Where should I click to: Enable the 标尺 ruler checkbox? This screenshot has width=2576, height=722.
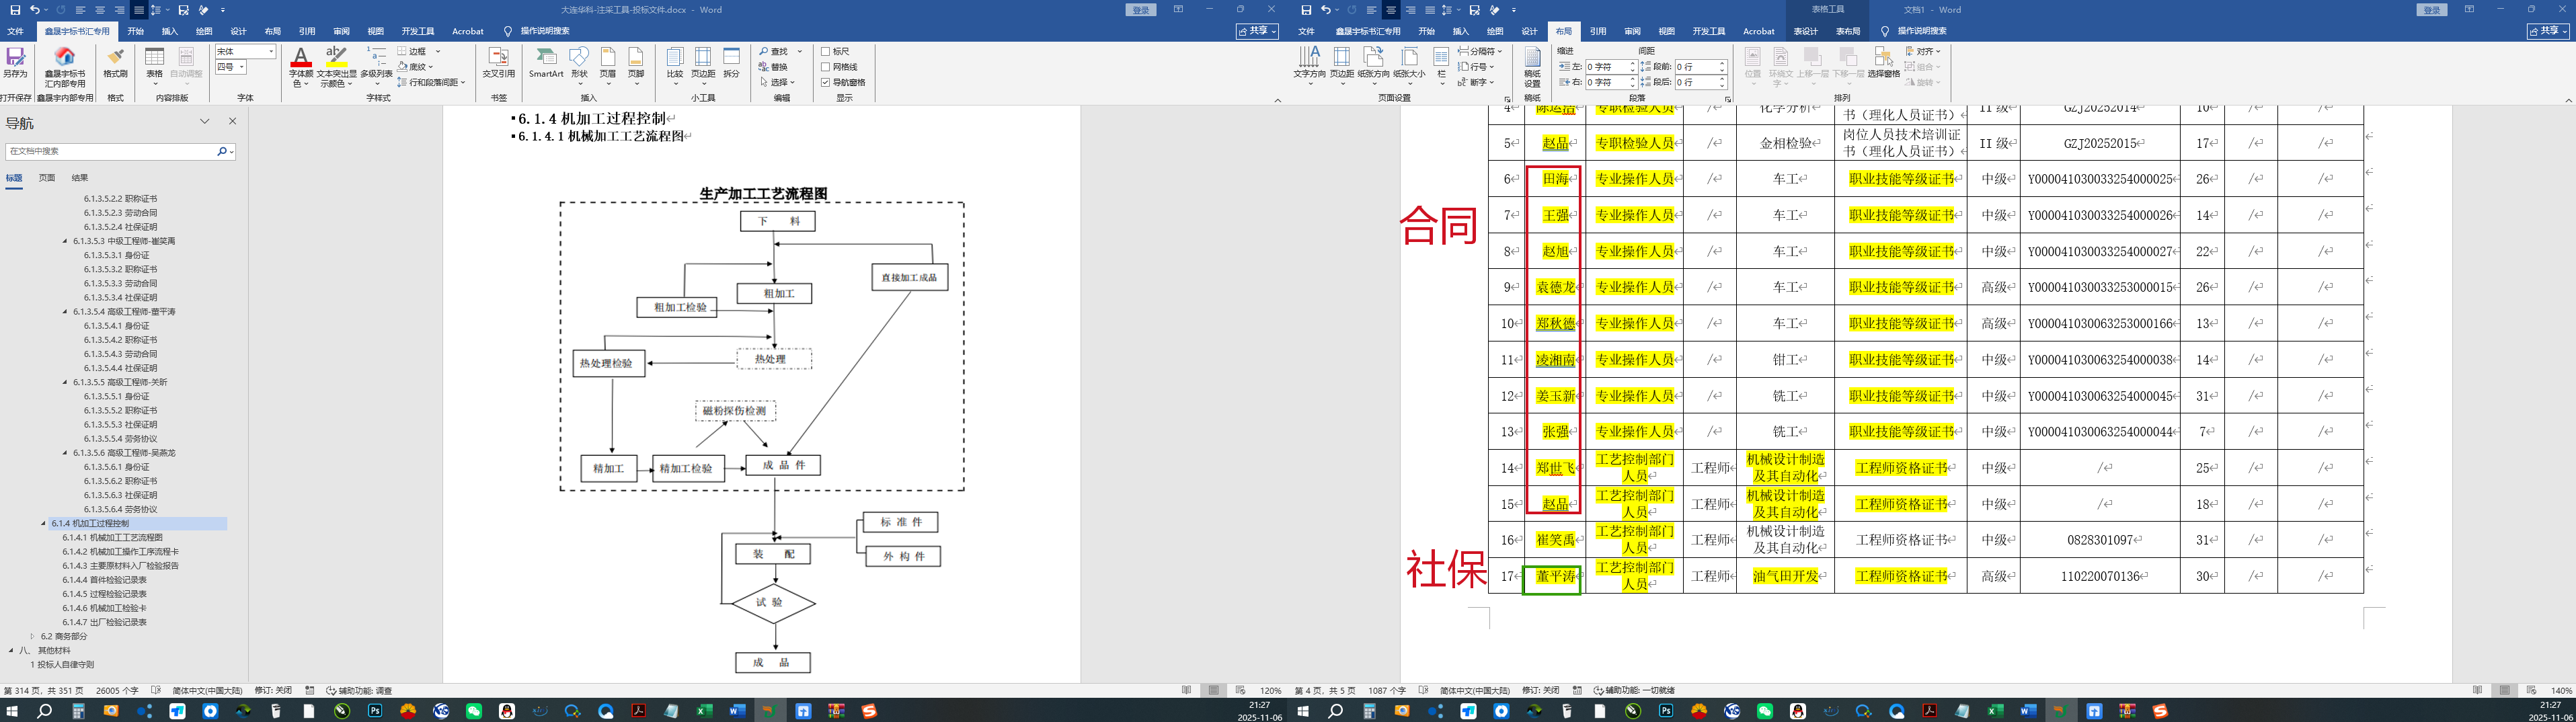pyautogui.click(x=825, y=51)
